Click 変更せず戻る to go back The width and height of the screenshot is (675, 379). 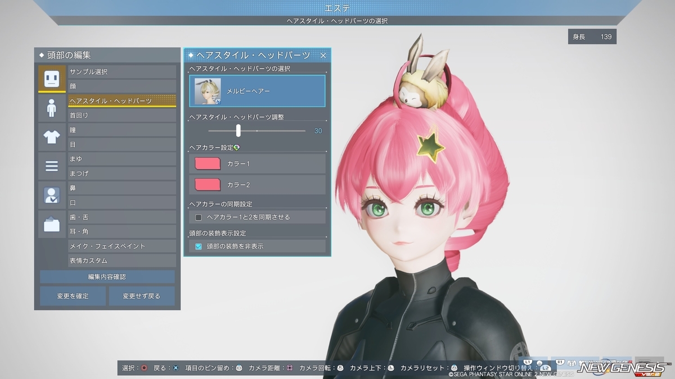(x=142, y=296)
